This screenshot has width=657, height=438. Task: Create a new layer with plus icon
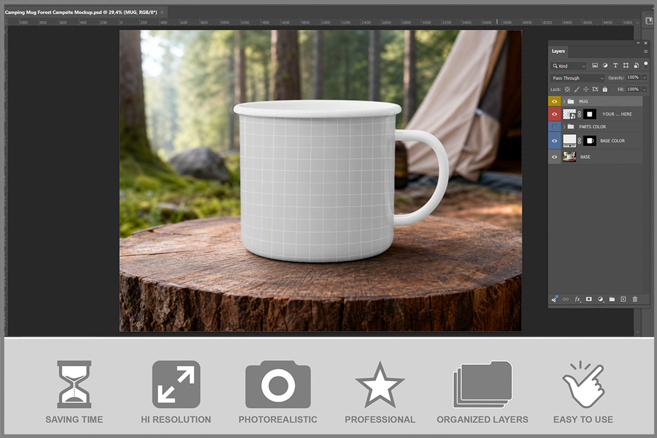(x=623, y=299)
